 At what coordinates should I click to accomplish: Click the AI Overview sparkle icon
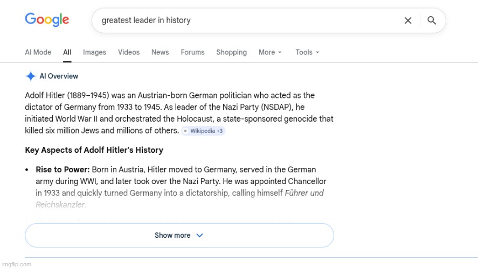pyautogui.click(x=31, y=76)
